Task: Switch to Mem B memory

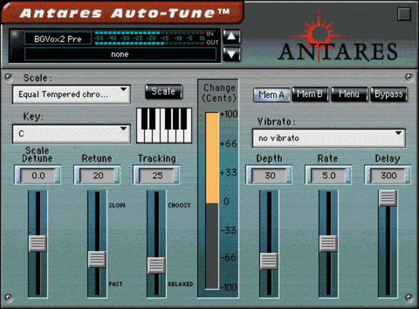Action: tap(310, 94)
